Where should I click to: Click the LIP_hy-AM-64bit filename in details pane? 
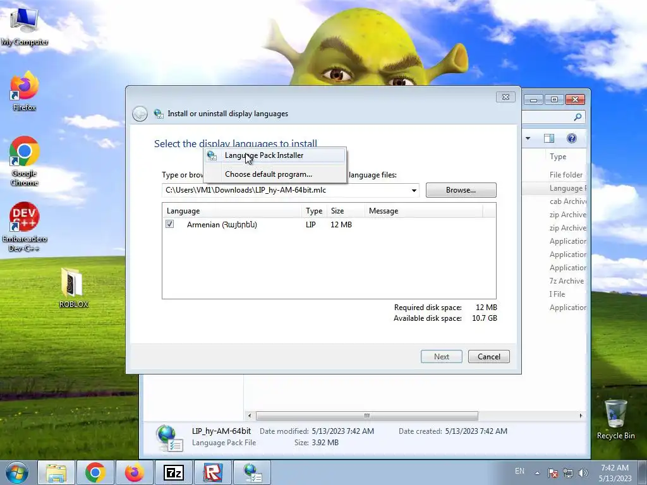click(221, 431)
